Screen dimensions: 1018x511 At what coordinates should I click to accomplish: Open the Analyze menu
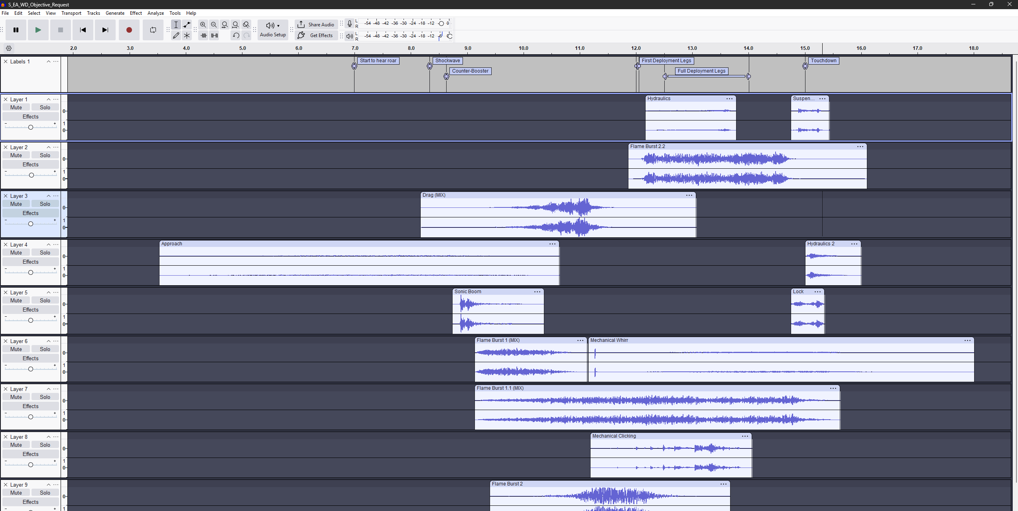click(156, 13)
